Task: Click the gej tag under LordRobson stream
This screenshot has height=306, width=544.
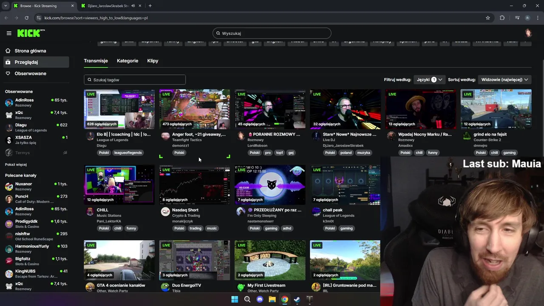Action: coord(291,153)
